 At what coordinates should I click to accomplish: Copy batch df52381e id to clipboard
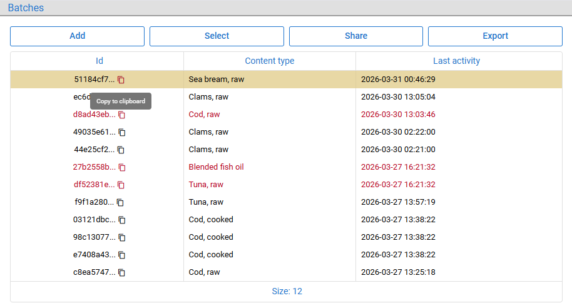tap(121, 185)
